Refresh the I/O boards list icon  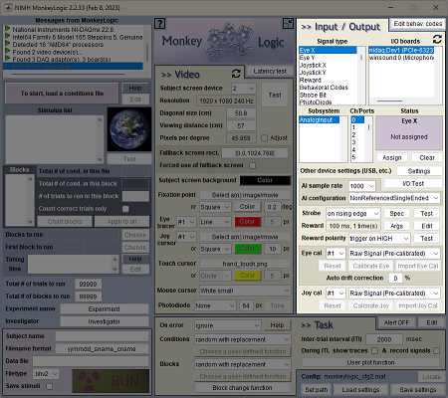[437, 39]
